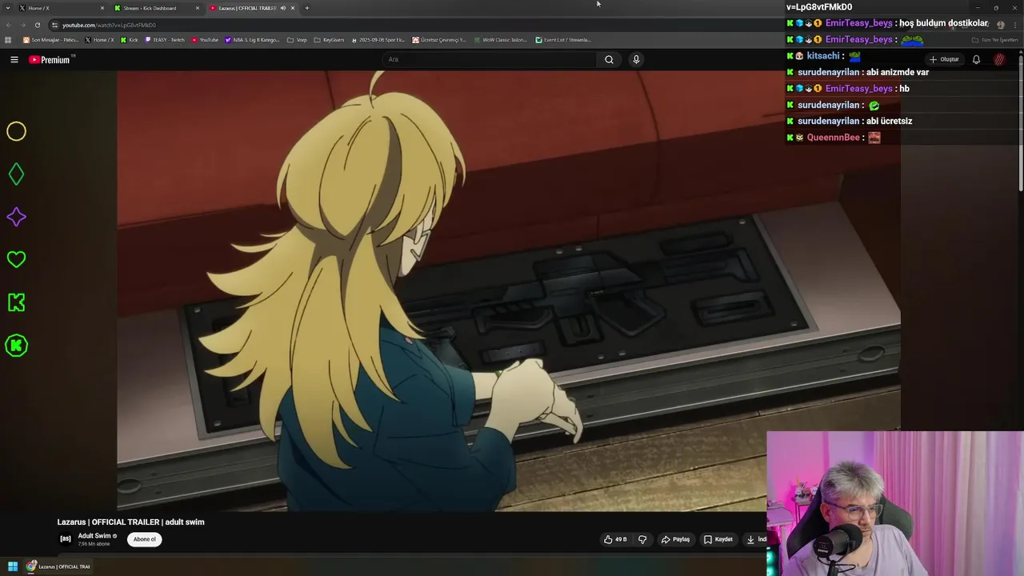Open the Event List / Streamla bookmark
Viewport: 1024px width, 576px height.
[x=563, y=40]
